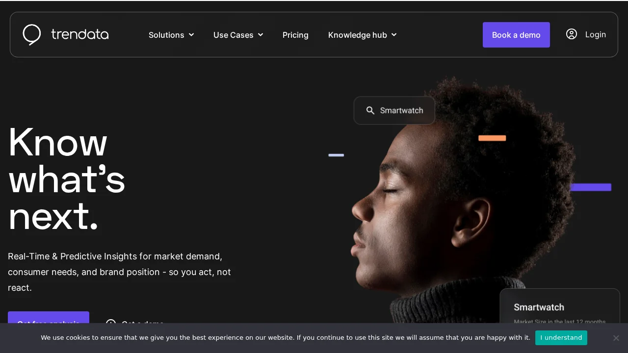The width and height of the screenshot is (628, 353).
Task: Click the trendata logo
Action: [x=65, y=34]
